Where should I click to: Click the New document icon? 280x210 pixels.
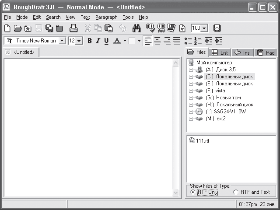pyautogui.click(x=7, y=28)
